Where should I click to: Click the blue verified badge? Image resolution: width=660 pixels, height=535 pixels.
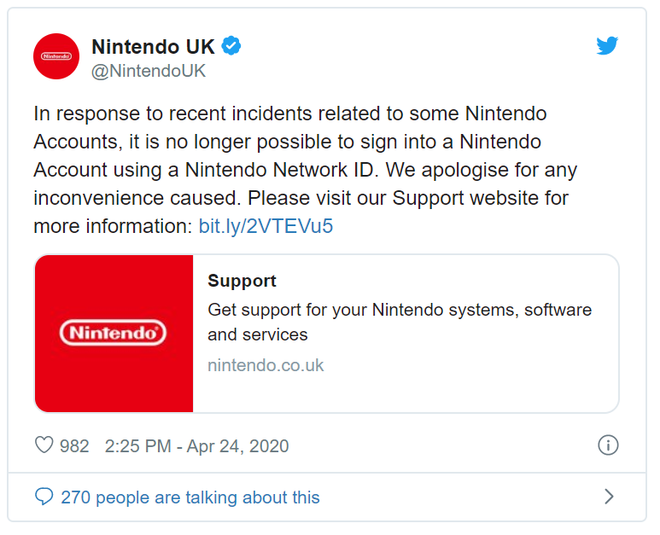[231, 46]
